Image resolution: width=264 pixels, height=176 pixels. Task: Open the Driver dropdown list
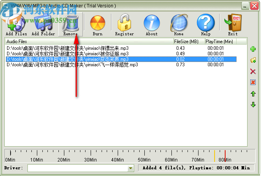coord(130,168)
